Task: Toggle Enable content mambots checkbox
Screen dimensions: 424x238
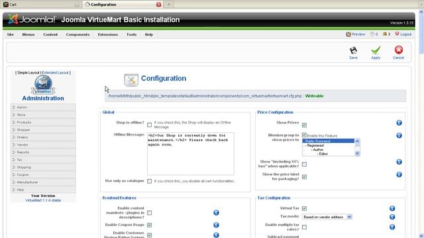Action: coord(149,213)
